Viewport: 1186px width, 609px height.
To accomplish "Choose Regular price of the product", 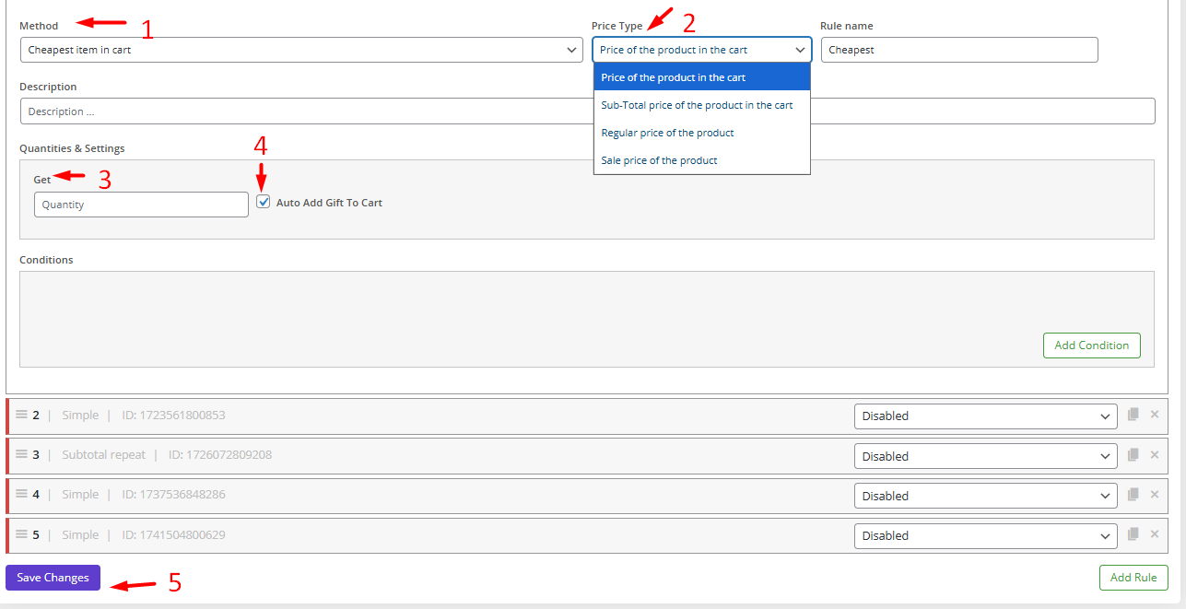I will pyautogui.click(x=667, y=133).
